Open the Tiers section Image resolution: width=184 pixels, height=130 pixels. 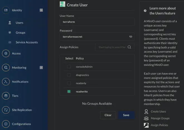pyautogui.click(x=15, y=96)
